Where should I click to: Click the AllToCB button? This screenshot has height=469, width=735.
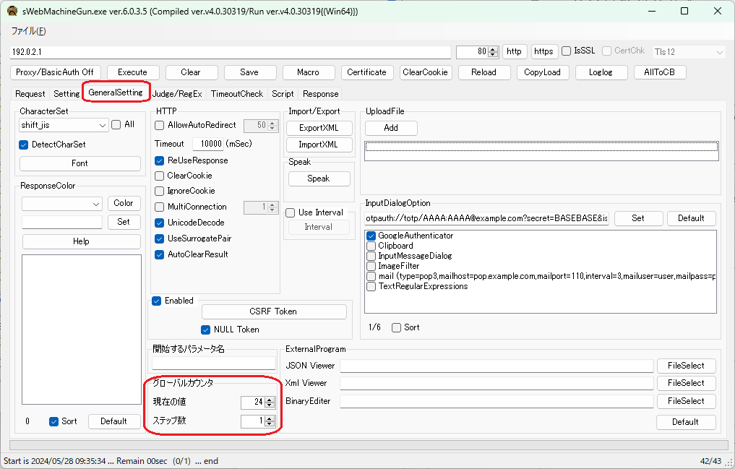(x=660, y=72)
